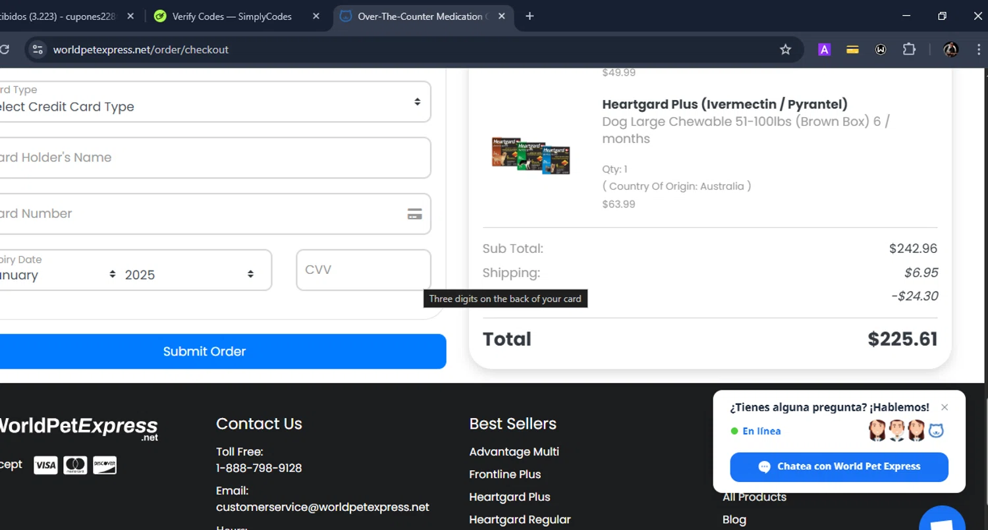This screenshot has height=530, width=988.
Task: Click the Heartgard Plus (Ivermectin / Pyrantel) title
Action: 725,104
